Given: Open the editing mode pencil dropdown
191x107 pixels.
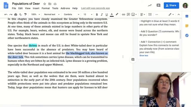Looking at the screenshot, I should coord(171,15).
